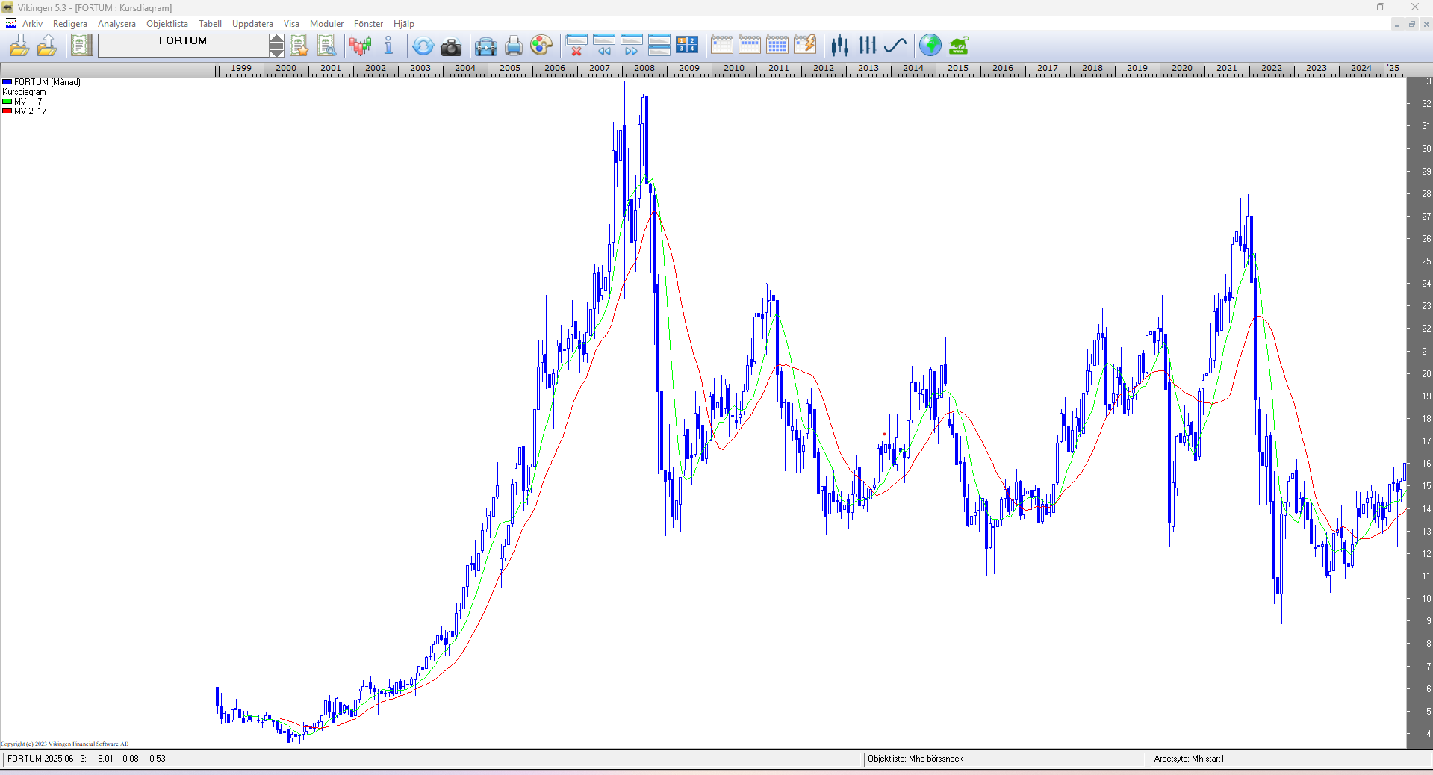
Task: Select weekly calendar resolution icon
Action: click(x=750, y=46)
